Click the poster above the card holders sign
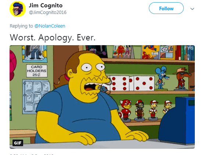204x155 pixels. (35, 54)
